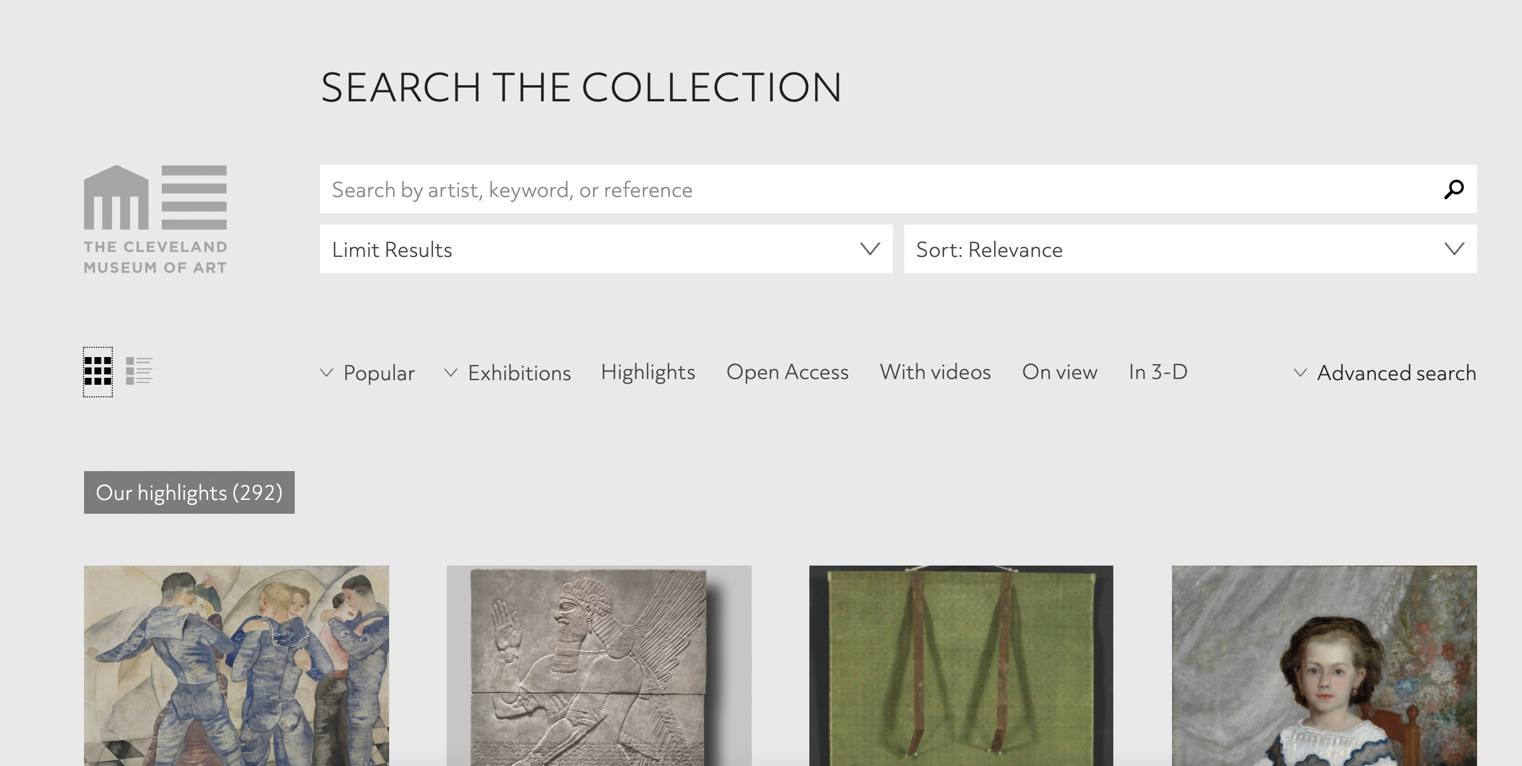This screenshot has height=766, width=1522.
Task: Open the green textile hanging thumbnail
Action: pos(961,666)
